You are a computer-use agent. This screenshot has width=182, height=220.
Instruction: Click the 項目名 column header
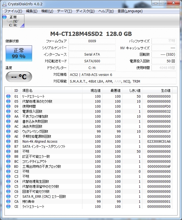coord(51,91)
